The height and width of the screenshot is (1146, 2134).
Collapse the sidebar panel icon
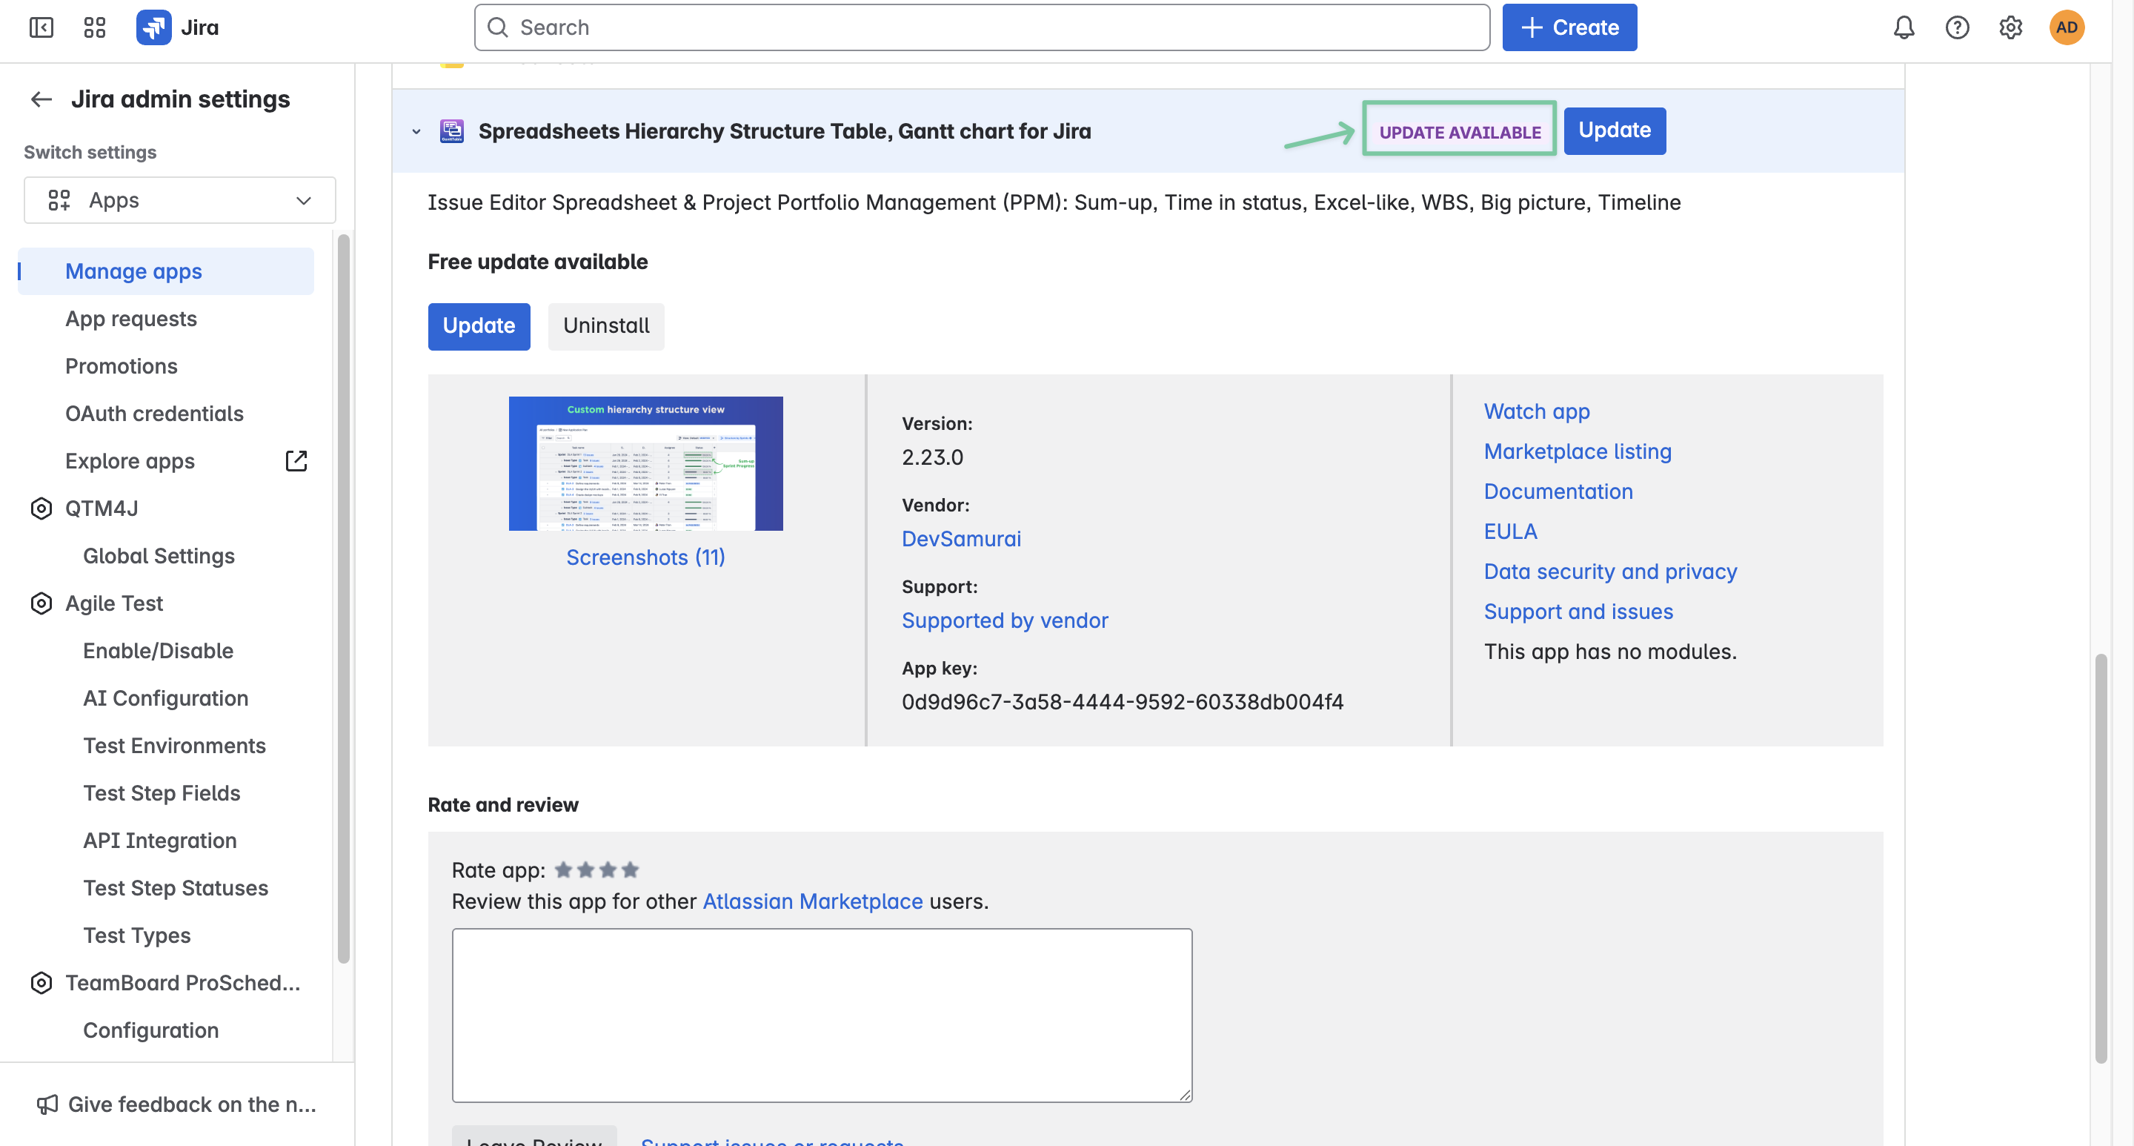pyautogui.click(x=41, y=27)
